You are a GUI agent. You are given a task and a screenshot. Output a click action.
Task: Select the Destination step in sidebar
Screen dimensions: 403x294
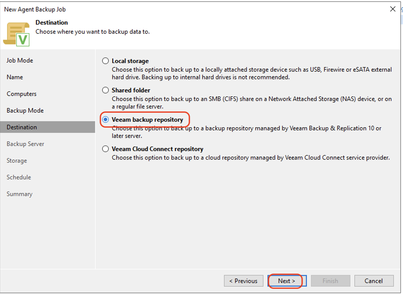point(48,127)
